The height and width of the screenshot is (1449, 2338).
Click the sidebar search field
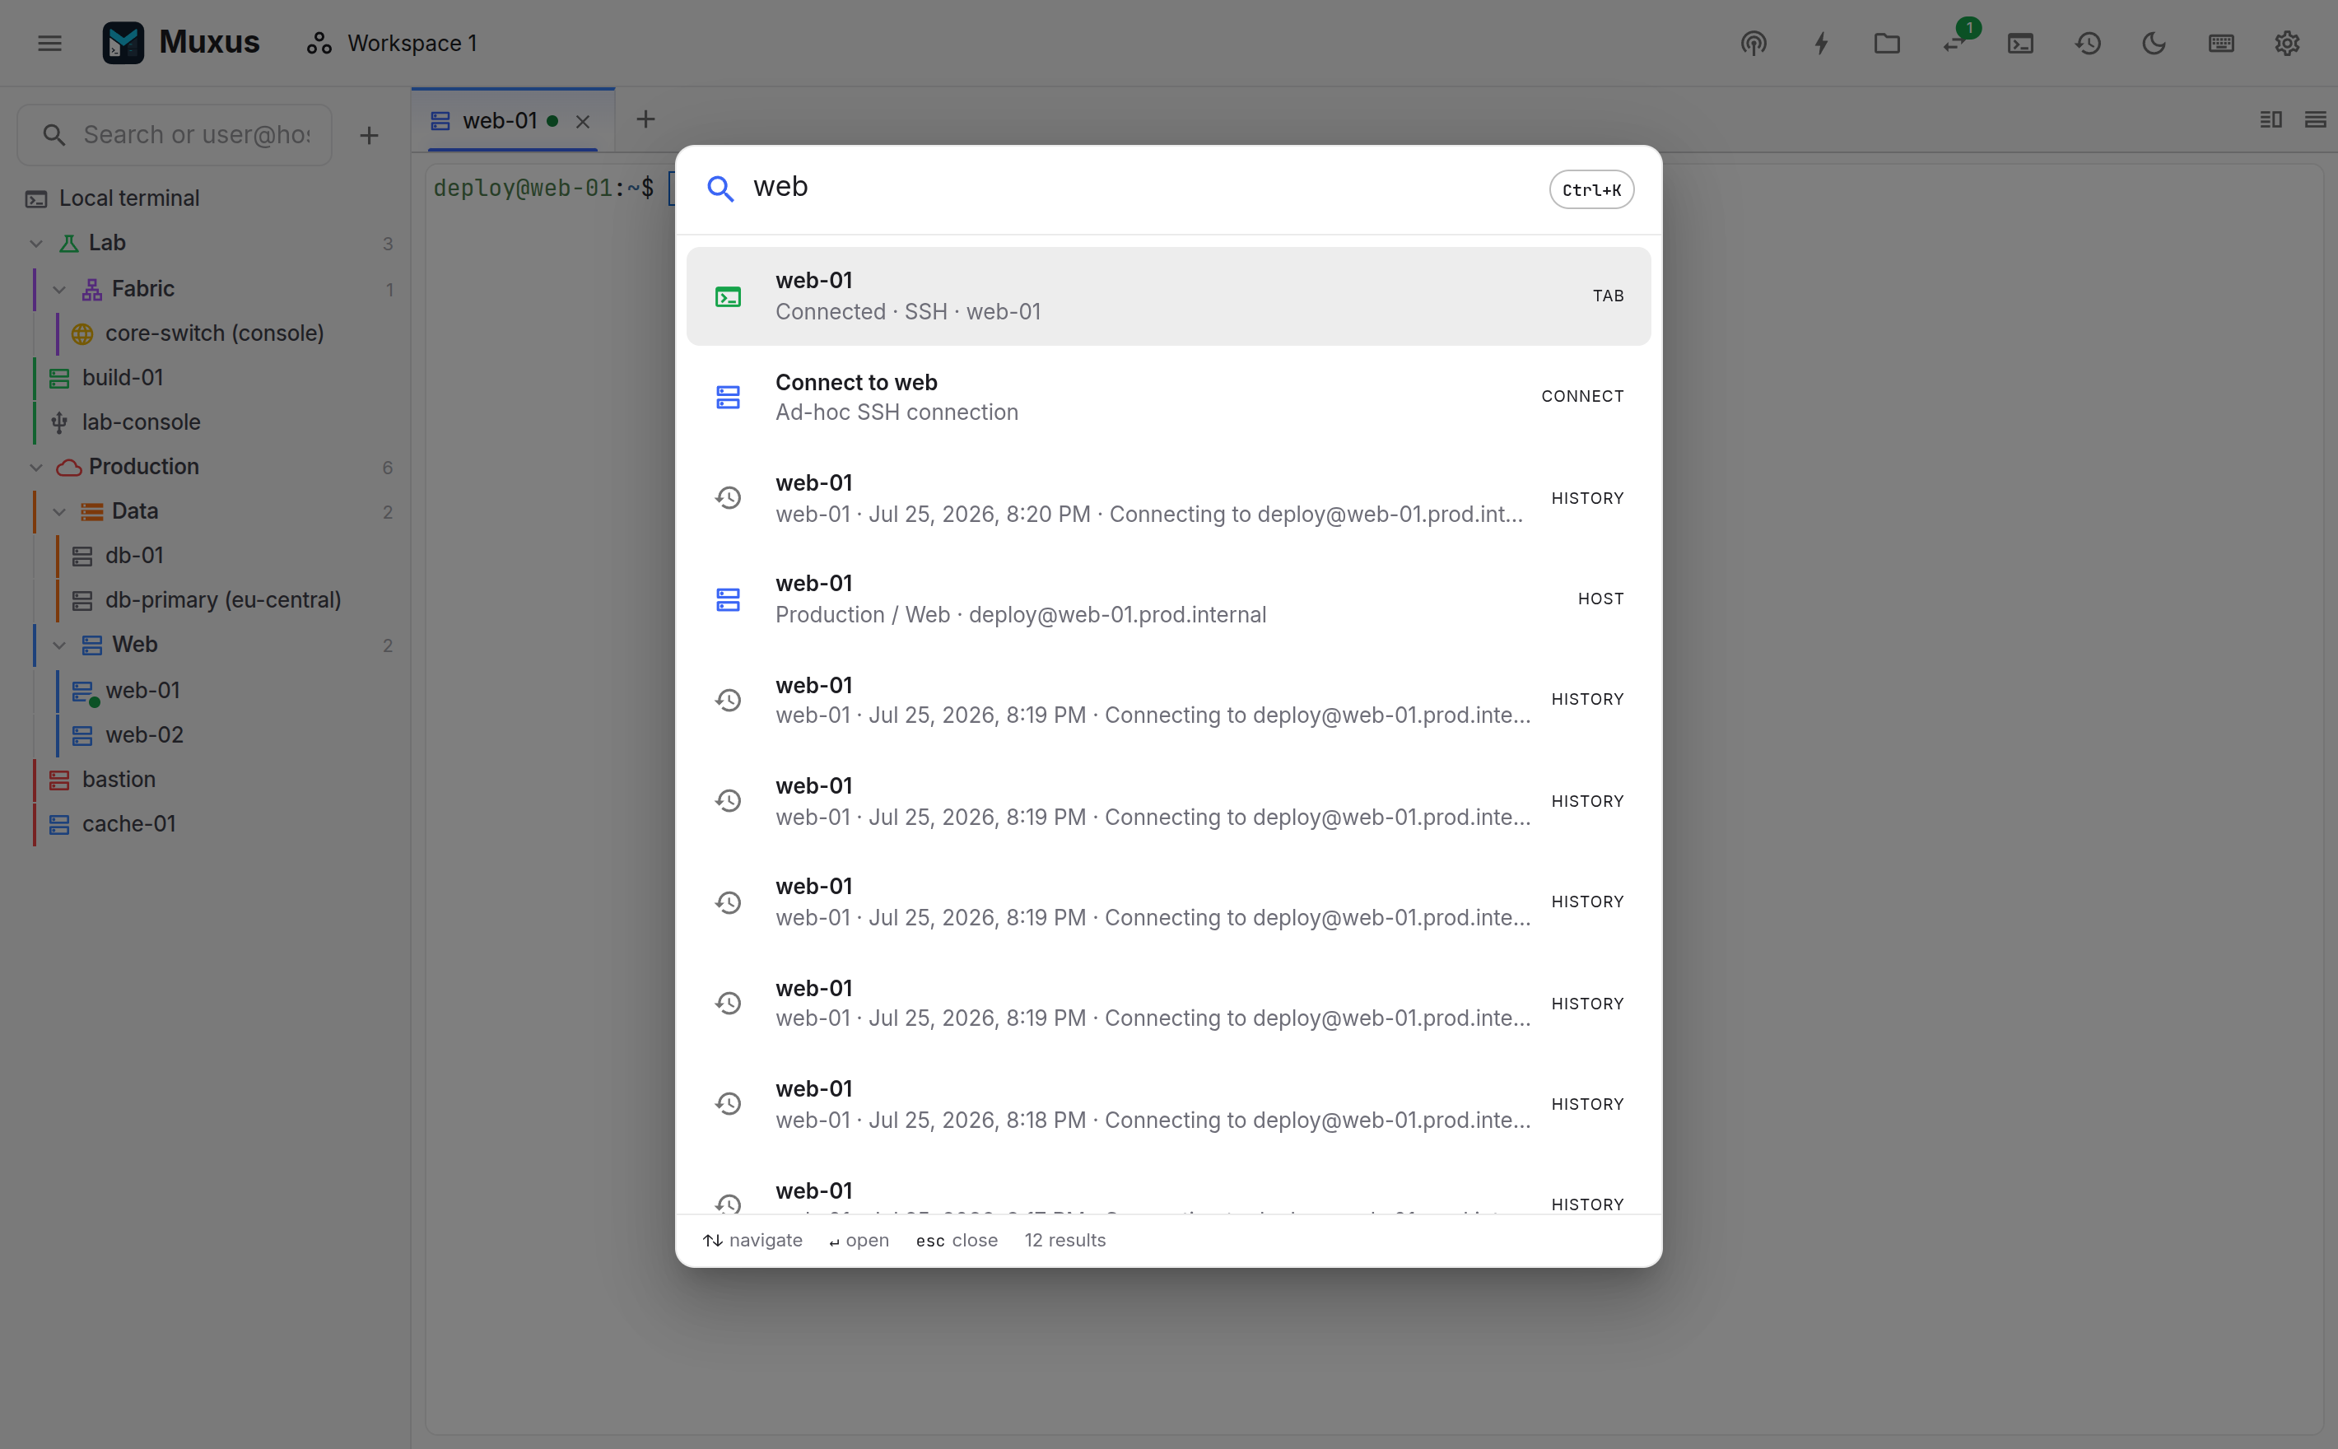click(x=175, y=135)
